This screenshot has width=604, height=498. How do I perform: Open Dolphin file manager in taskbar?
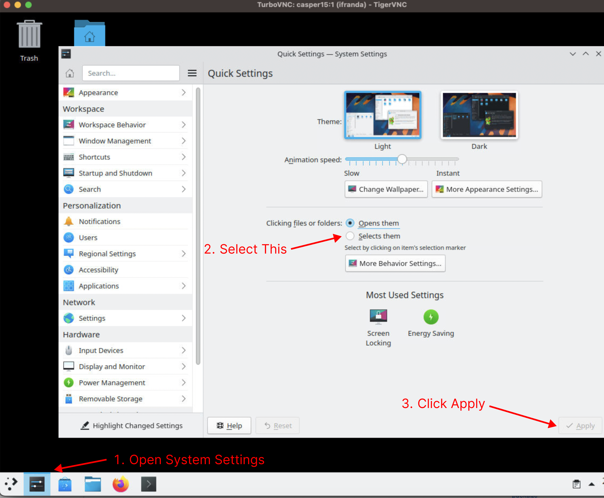(x=93, y=485)
